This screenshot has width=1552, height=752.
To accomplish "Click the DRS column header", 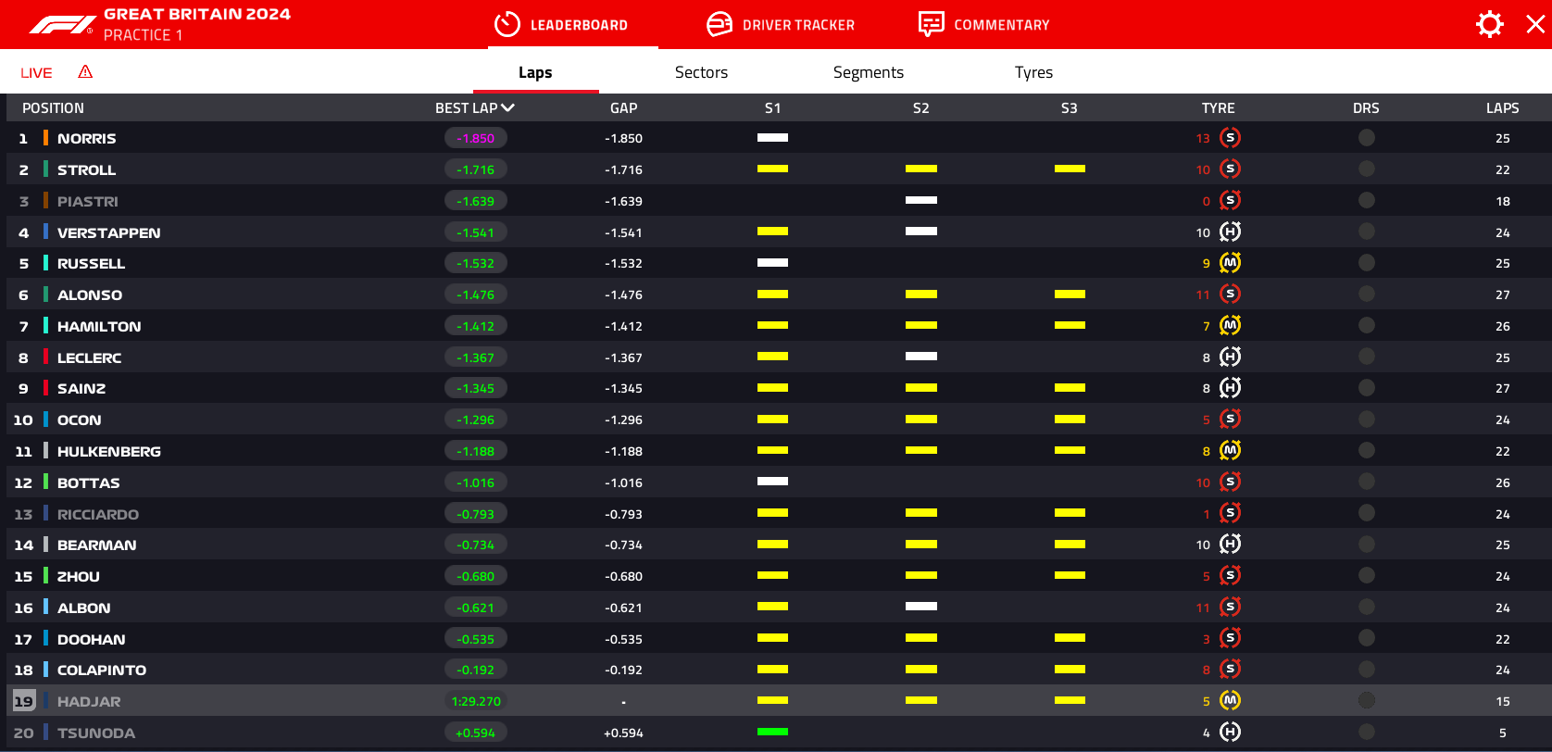I will point(1366,108).
